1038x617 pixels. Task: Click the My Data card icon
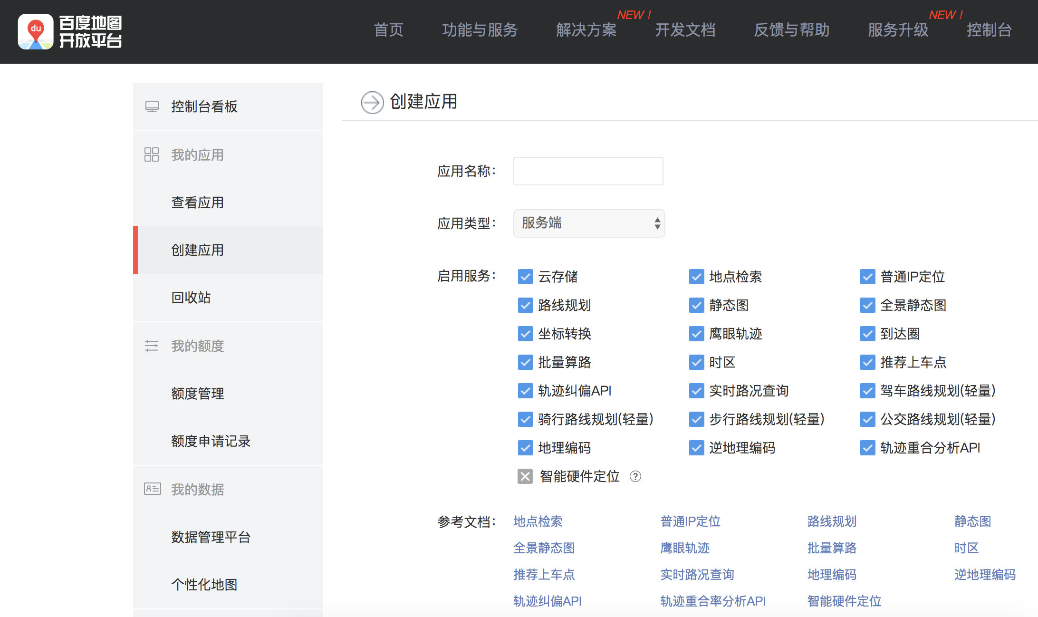point(153,489)
